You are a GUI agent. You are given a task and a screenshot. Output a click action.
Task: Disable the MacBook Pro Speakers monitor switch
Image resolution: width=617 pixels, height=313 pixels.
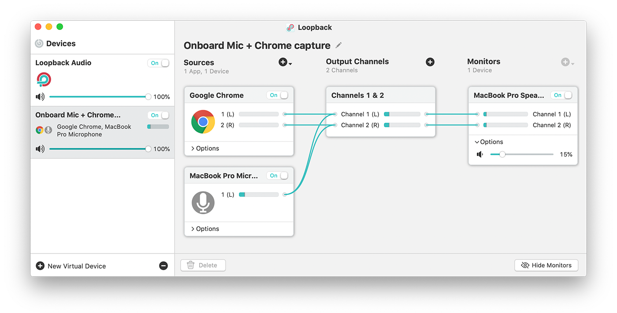[561, 95]
